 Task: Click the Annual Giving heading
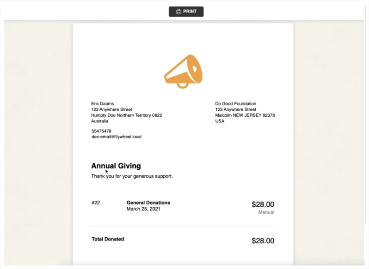click(x=116, y=166)
